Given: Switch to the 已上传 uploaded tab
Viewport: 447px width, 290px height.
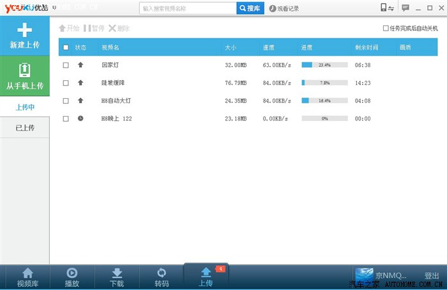Looking at the screenshot, I should point(25,127).
